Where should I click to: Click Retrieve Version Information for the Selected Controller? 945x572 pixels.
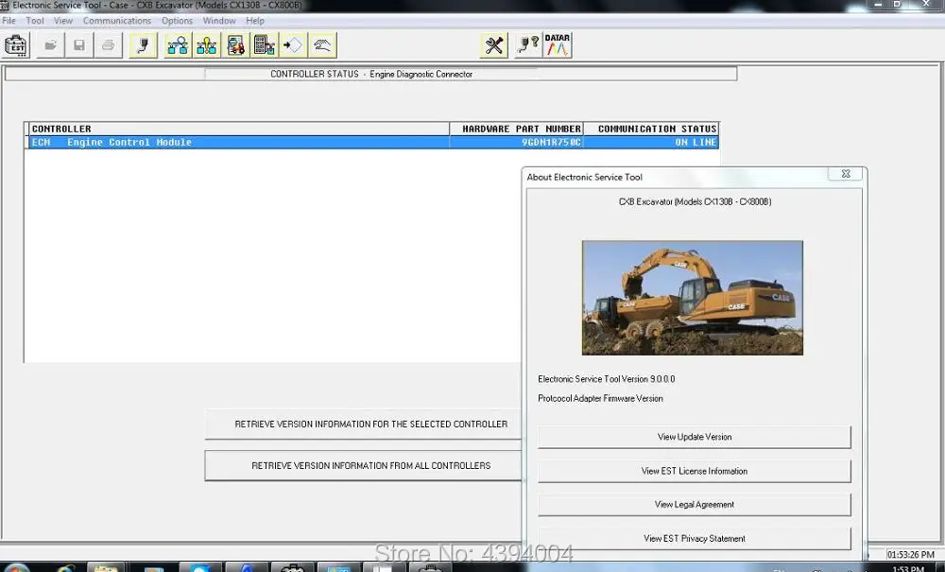[364, 425]
